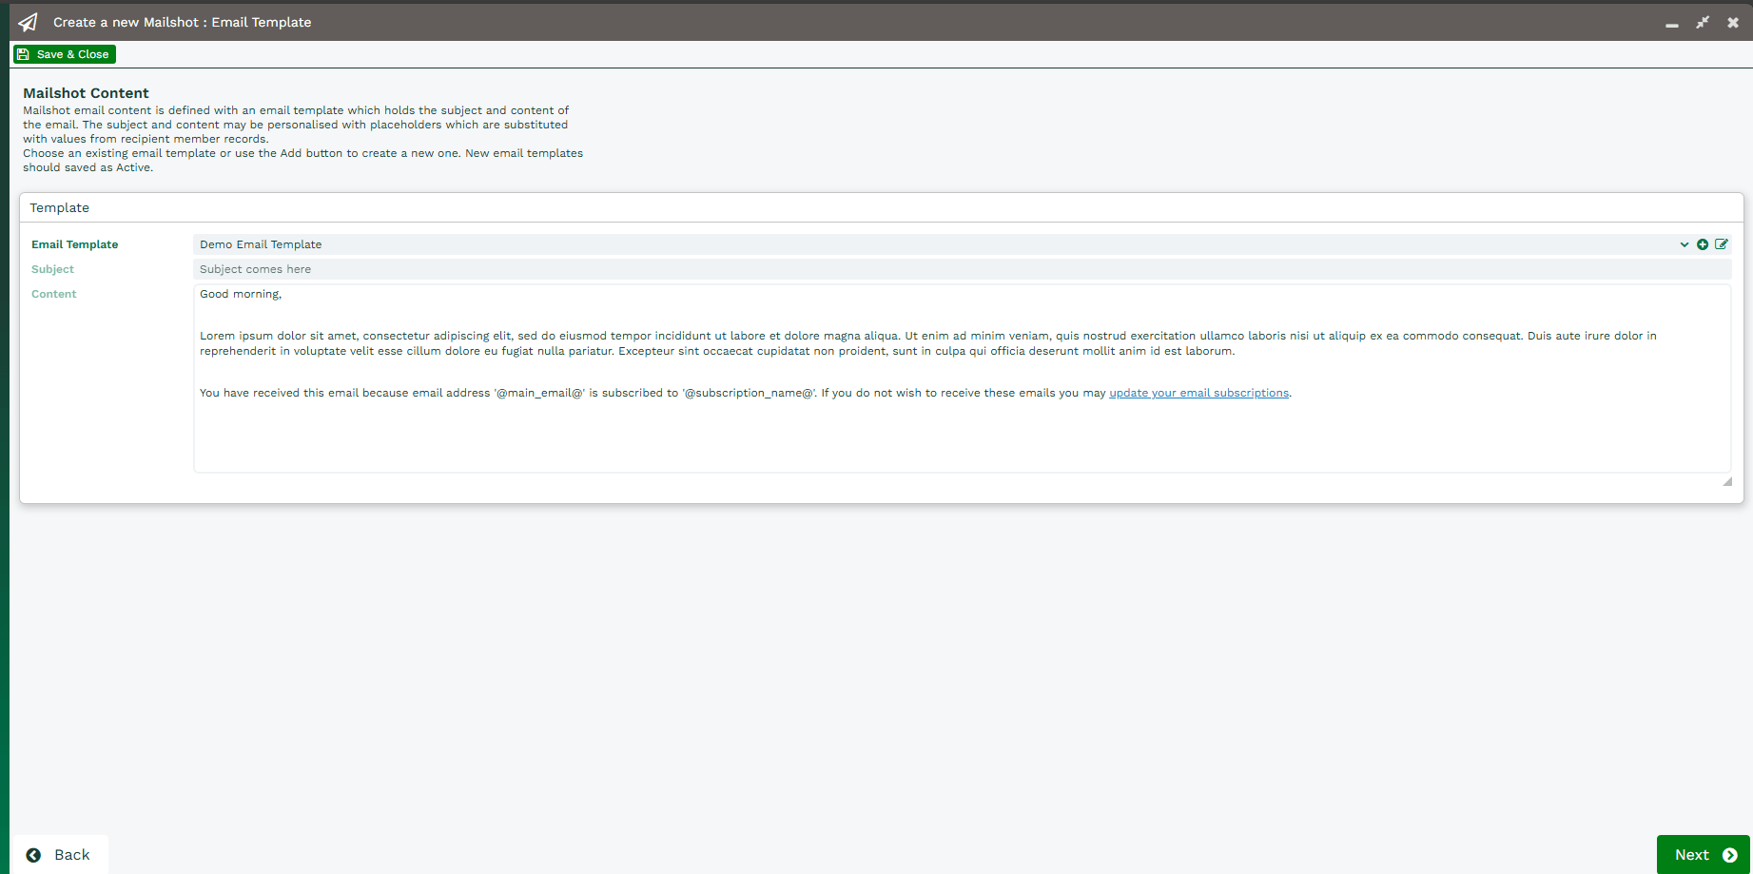The width and height of the screenshot is (1753, 874).
Task: Click the left arrow icon beside Back
Action: click(x=33, y=855)
